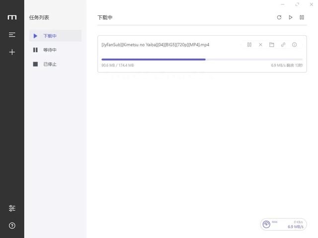Pause the Kimetsu no Yaiba download
Image resolution: width=318 pixels, height=238 pixels.
pyautogui.click(x=249, y=45)
